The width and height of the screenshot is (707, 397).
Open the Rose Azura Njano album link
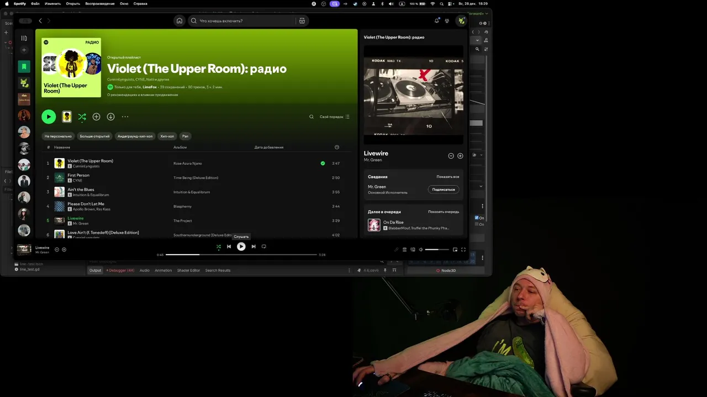(x=187, y=163)
